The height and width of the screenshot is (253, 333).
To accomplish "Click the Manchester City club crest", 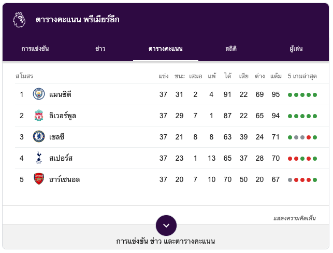I will (39, 94).
